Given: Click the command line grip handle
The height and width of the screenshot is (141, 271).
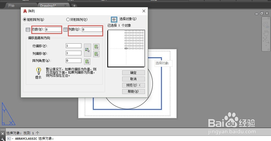Looking at the screenshot, I should point(3,130).
